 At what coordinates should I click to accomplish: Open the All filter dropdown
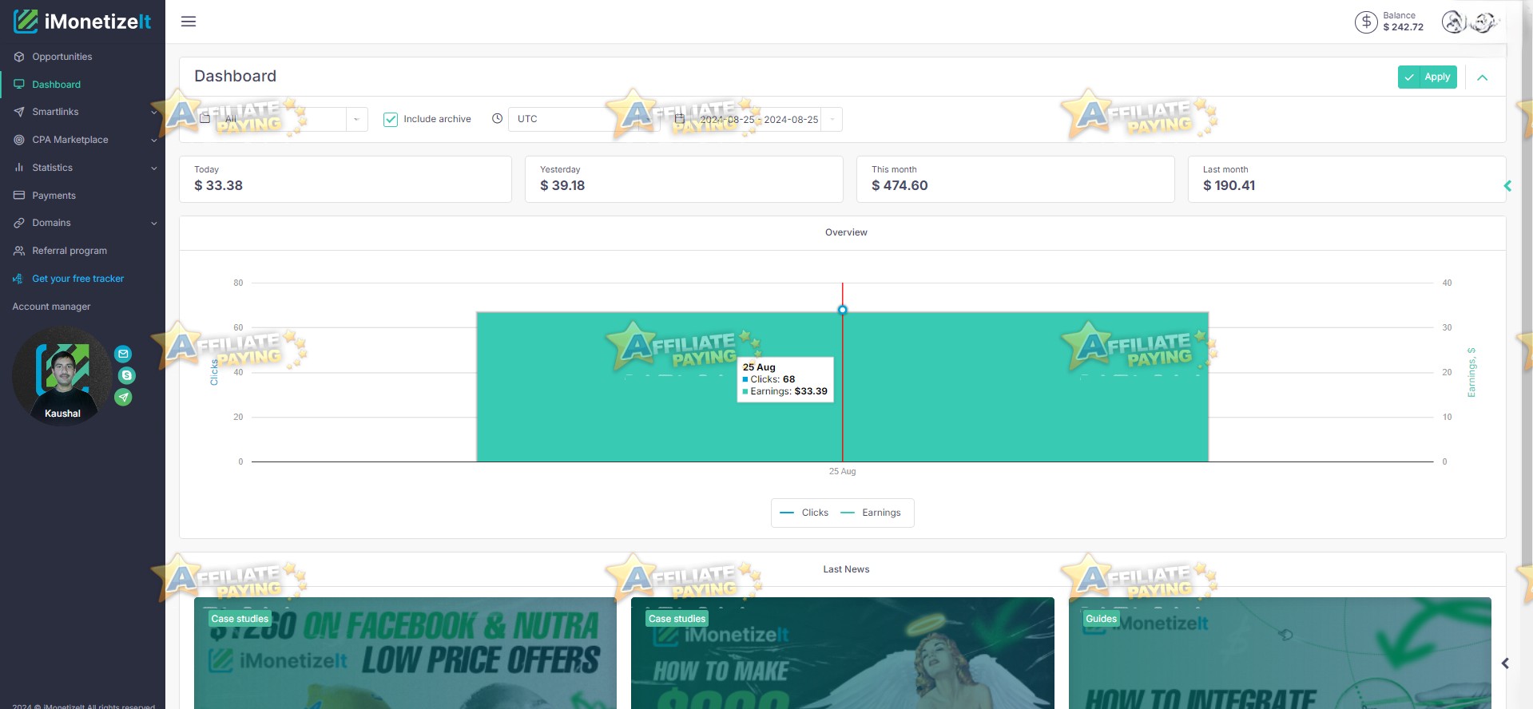coord(356,119)
